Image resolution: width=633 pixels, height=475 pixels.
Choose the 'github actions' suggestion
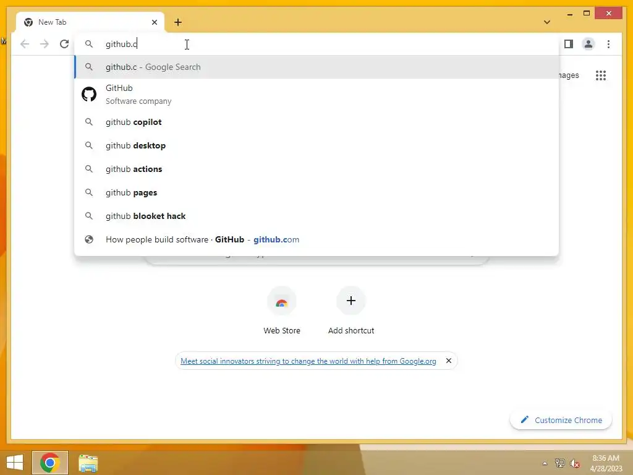[316, 169]
